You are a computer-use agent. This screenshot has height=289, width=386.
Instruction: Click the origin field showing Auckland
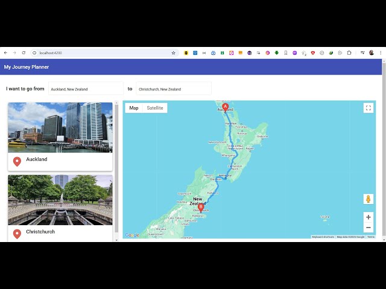click(x=86, y=89)
